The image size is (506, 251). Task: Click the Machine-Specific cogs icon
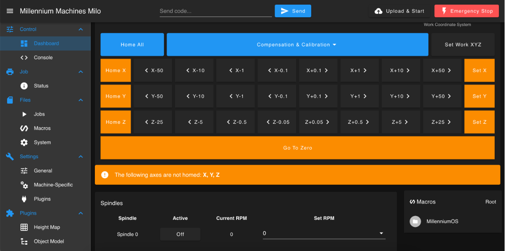point(24,185)
